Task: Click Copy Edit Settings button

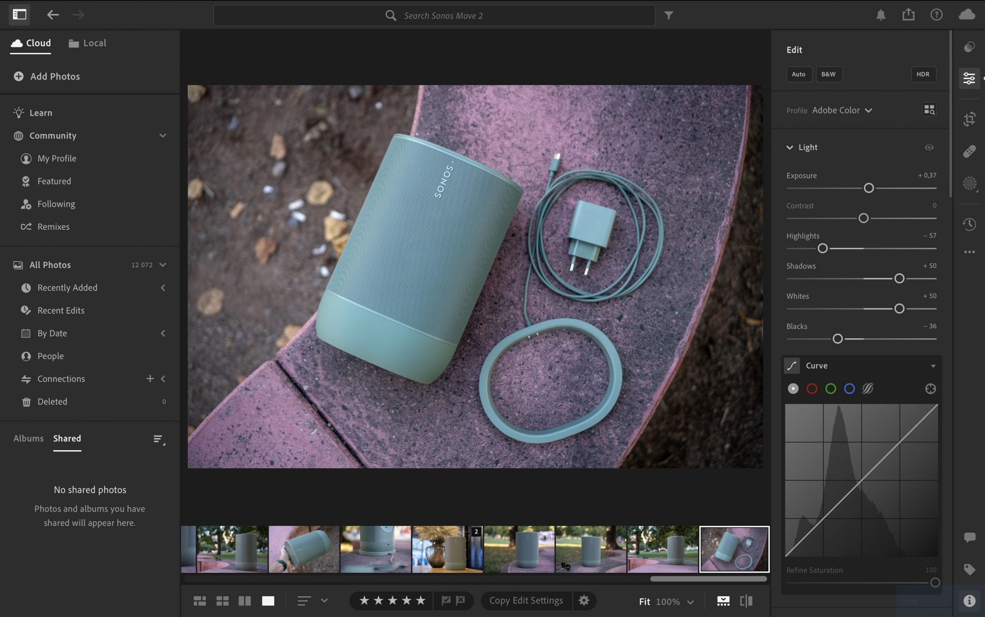Action: (526, 600)
